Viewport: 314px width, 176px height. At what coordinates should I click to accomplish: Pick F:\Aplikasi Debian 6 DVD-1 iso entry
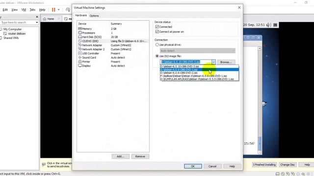click(x=199, y=76)
